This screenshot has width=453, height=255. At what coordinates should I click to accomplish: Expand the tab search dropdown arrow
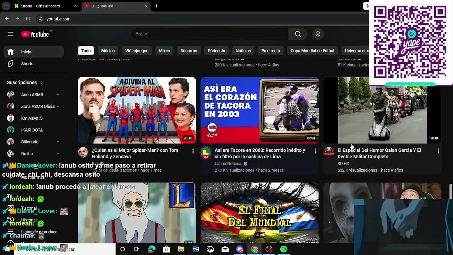[6, 6]
